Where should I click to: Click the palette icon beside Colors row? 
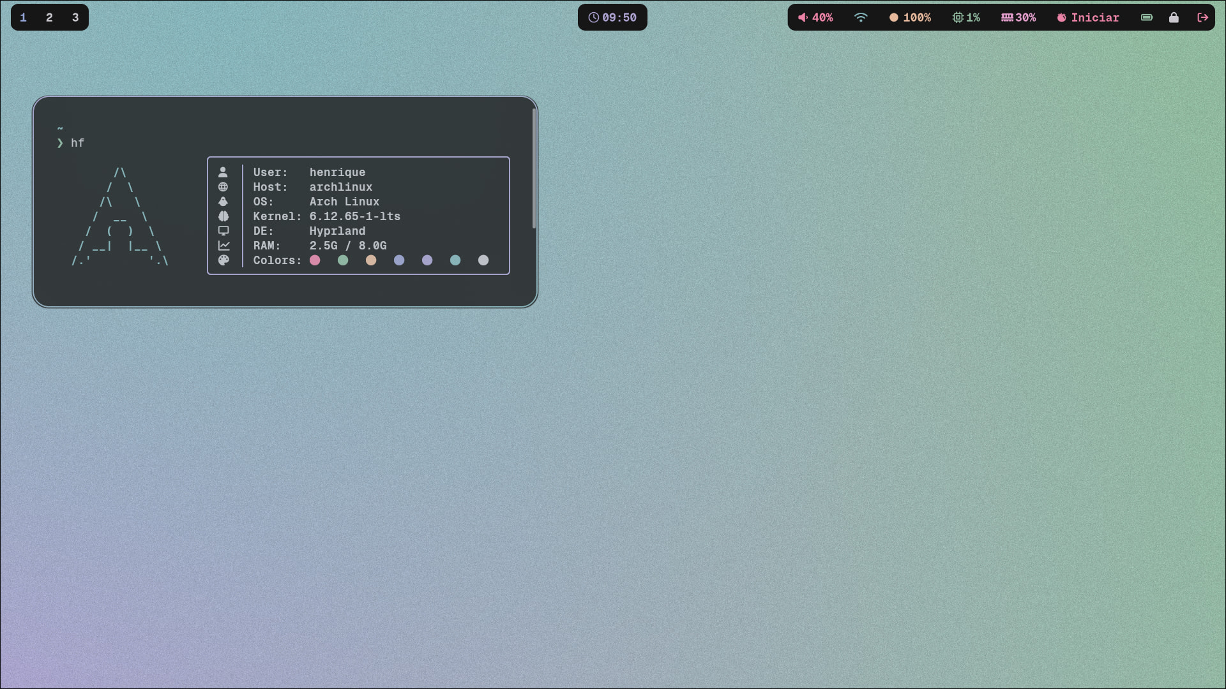pos(223,260)
